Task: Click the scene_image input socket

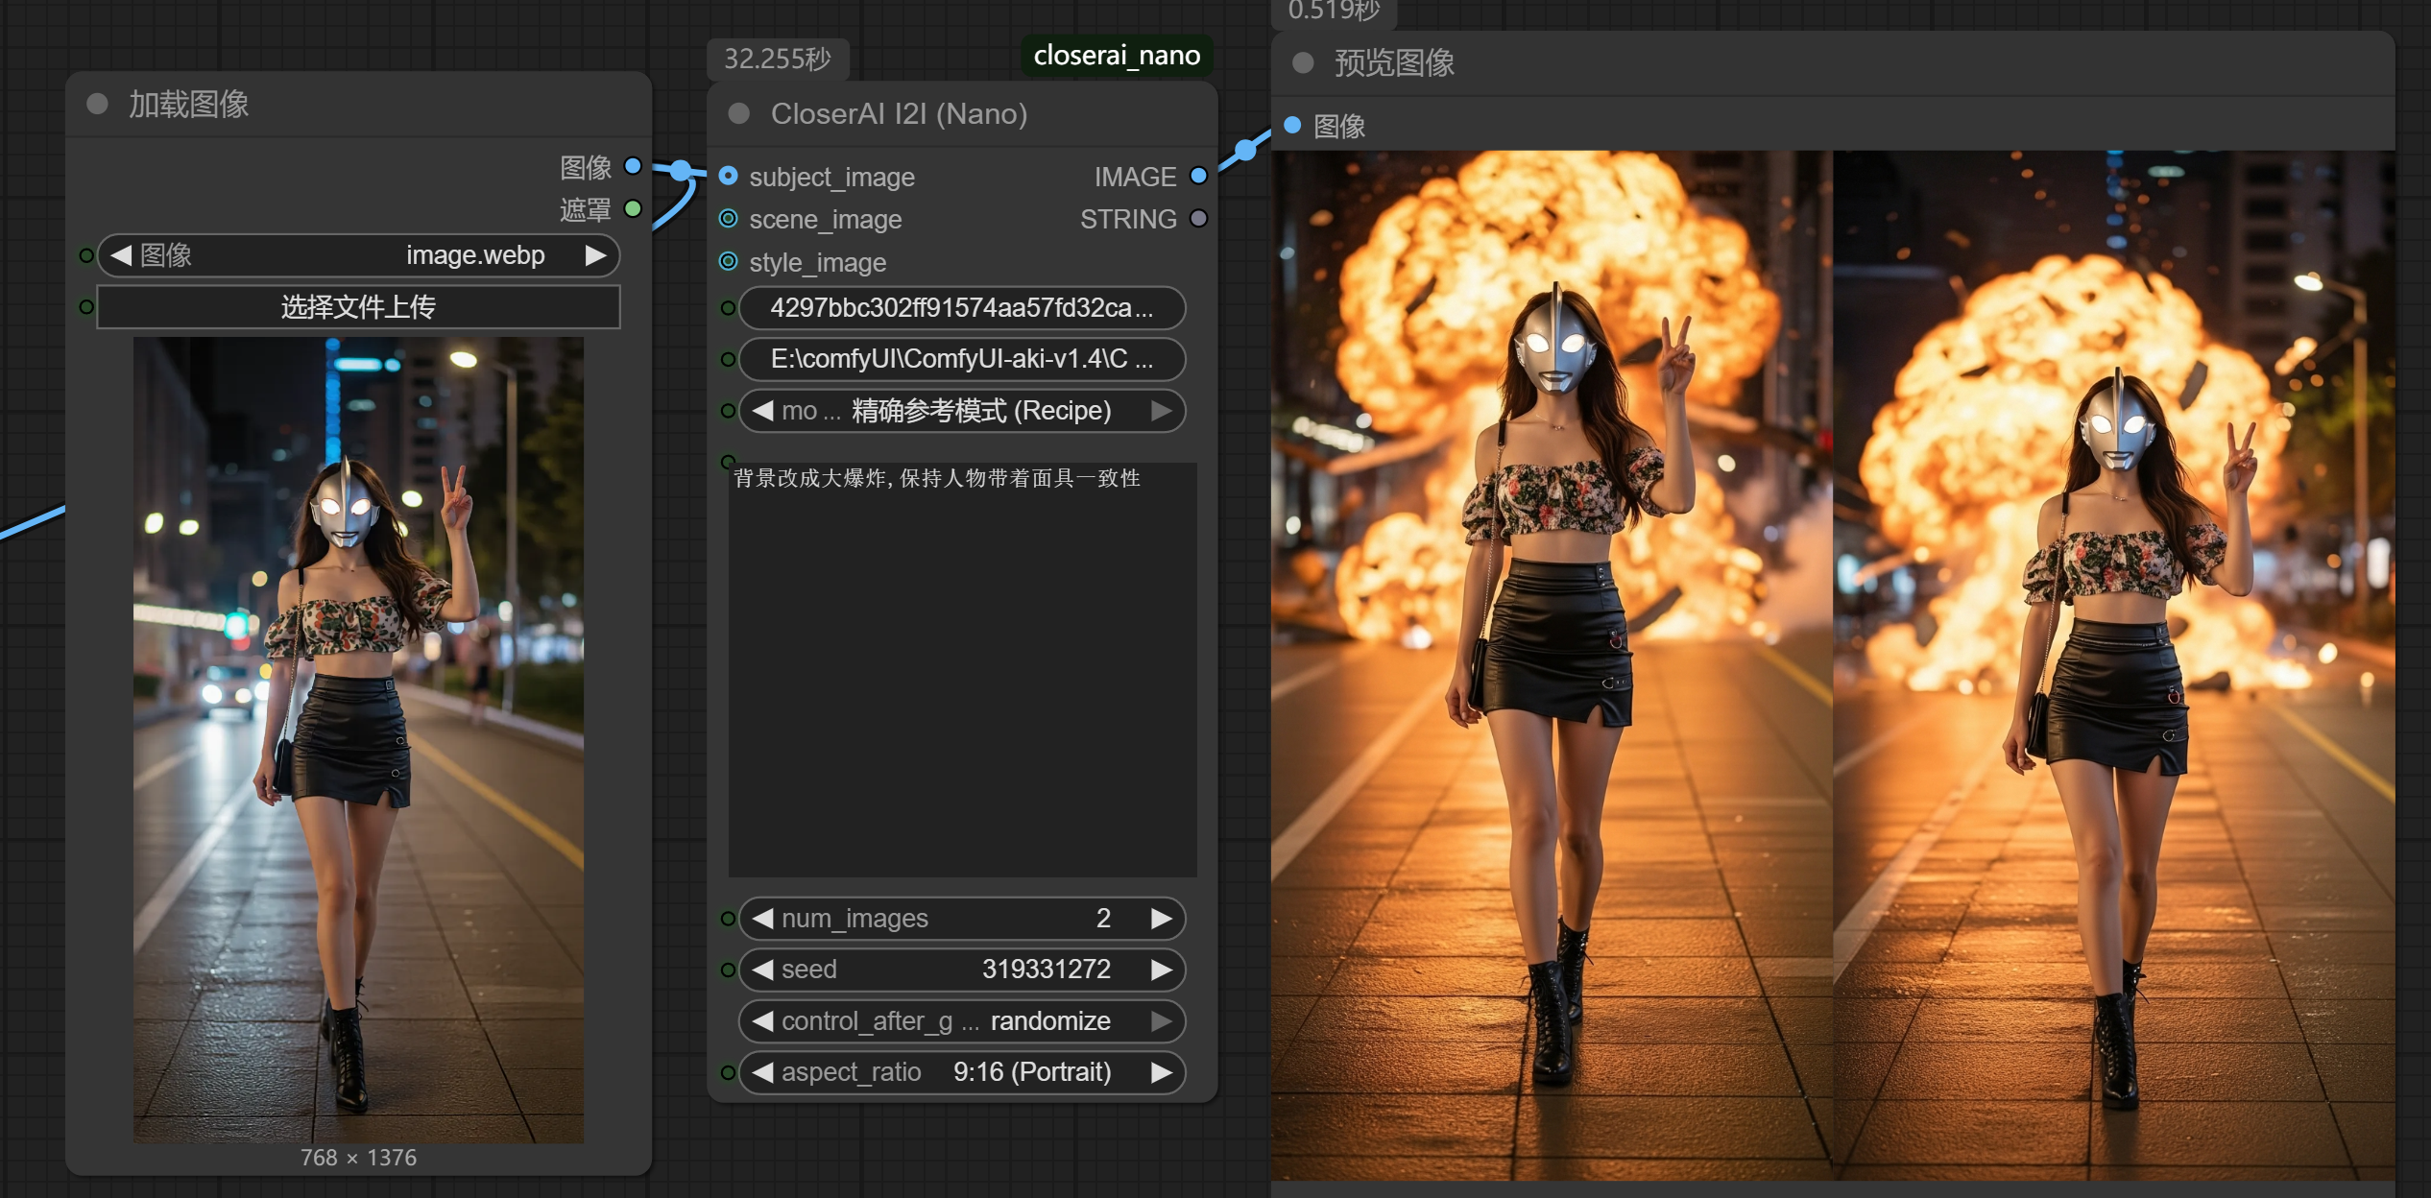Action: [729, 219]
